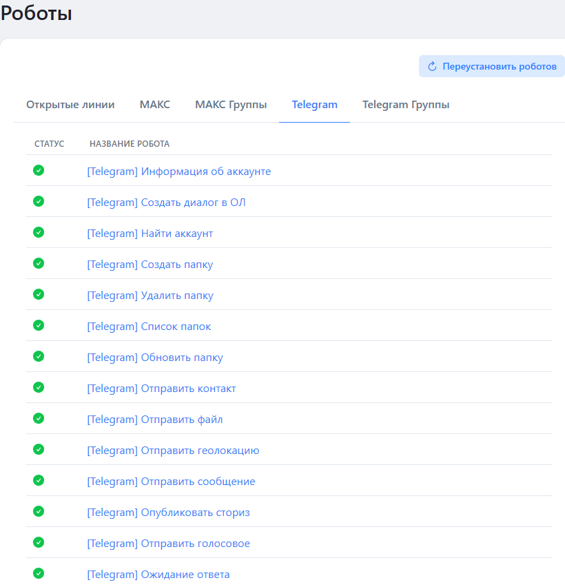Screen dimensions: 565x587
Task: Click status icon for Найти аккаунт
Action: 39,232
